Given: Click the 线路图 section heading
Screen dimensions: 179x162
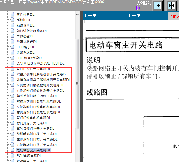Looking at the screenshot, I should 97,92.
